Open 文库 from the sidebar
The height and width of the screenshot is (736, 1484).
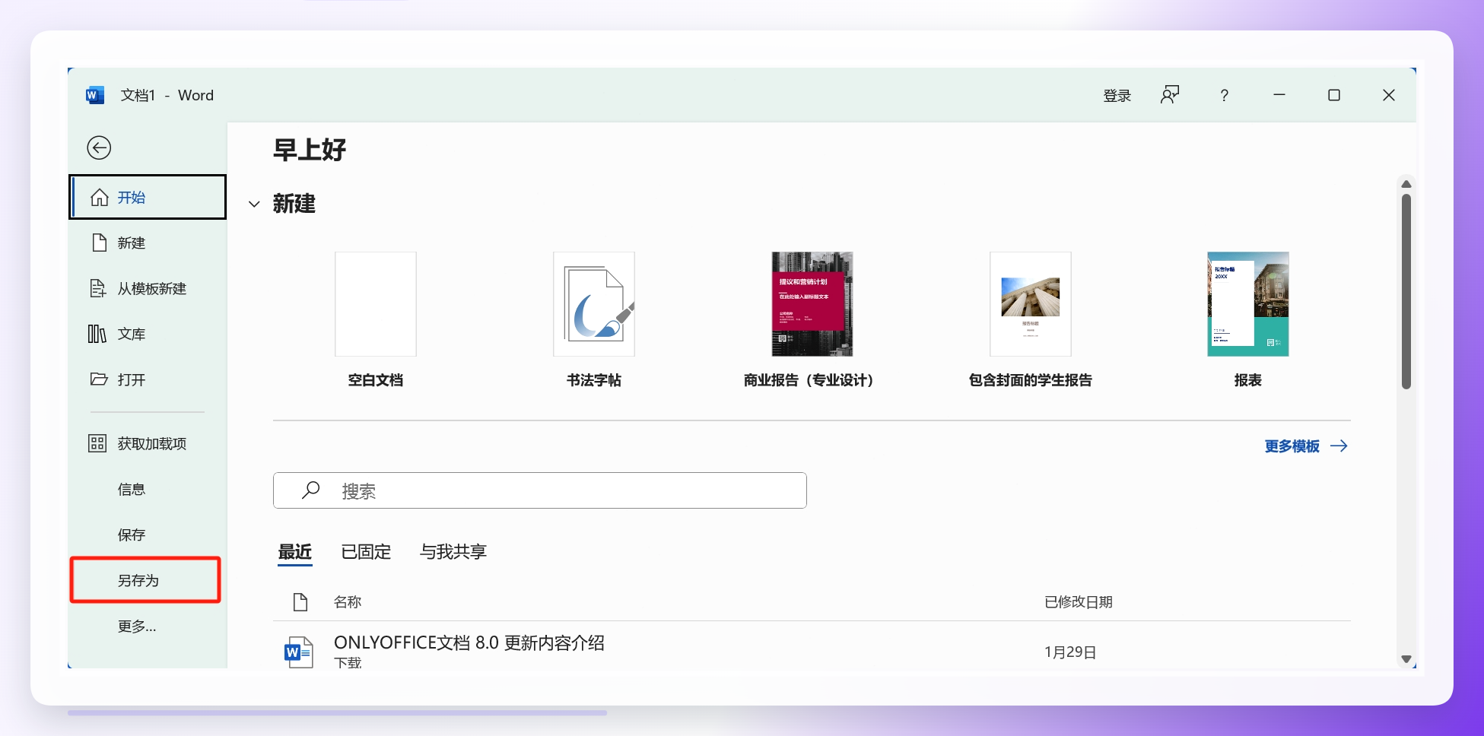tap(148, 334)
